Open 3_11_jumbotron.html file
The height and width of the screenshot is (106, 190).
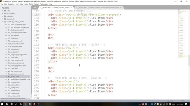[15, 47]
